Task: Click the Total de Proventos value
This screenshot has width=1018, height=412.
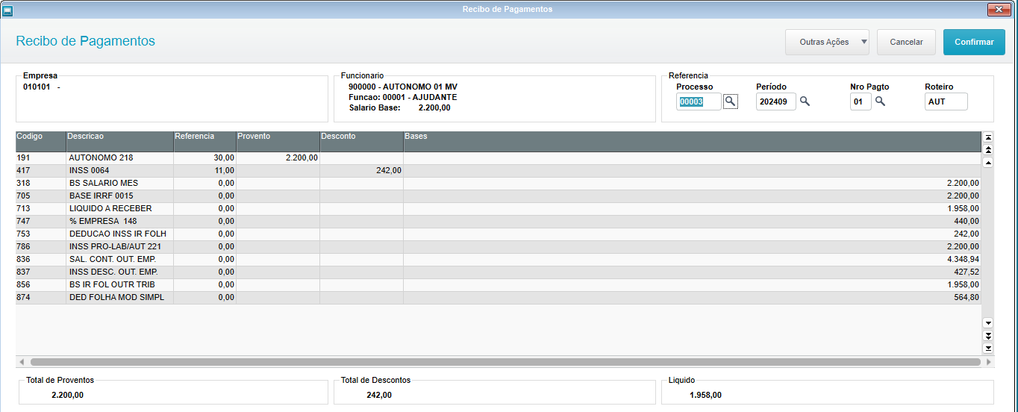Action: (67, 395)
